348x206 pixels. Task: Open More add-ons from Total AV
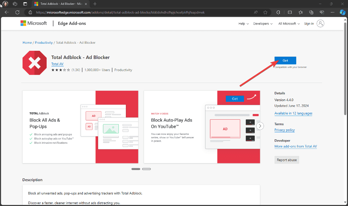[x=296, y=146]
